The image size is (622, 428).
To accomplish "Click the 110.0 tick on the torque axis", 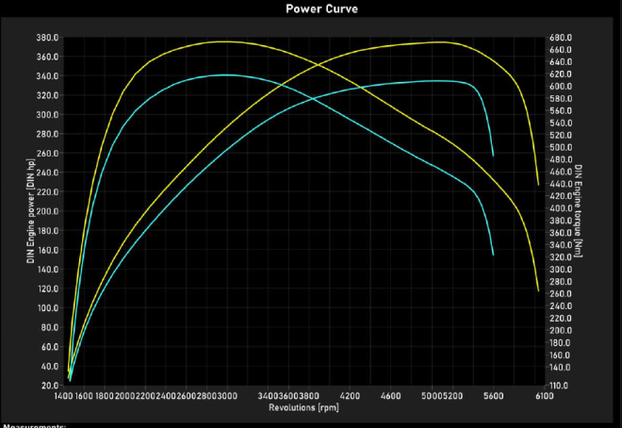I will point(560,387).
